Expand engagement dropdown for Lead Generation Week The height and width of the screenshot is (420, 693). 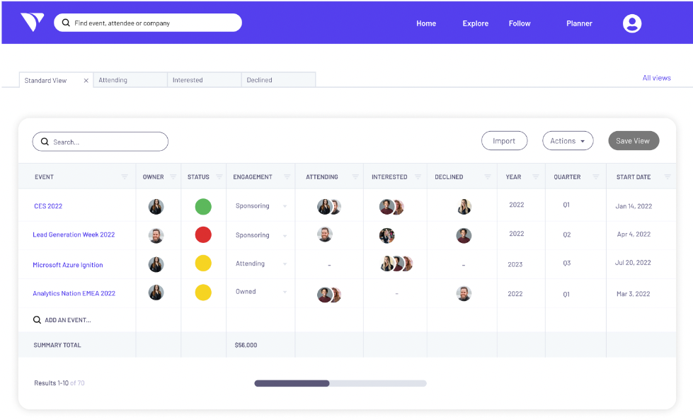coord(285,236)
